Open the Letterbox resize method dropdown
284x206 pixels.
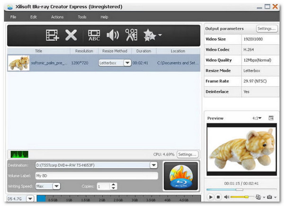tap(127, 63)
